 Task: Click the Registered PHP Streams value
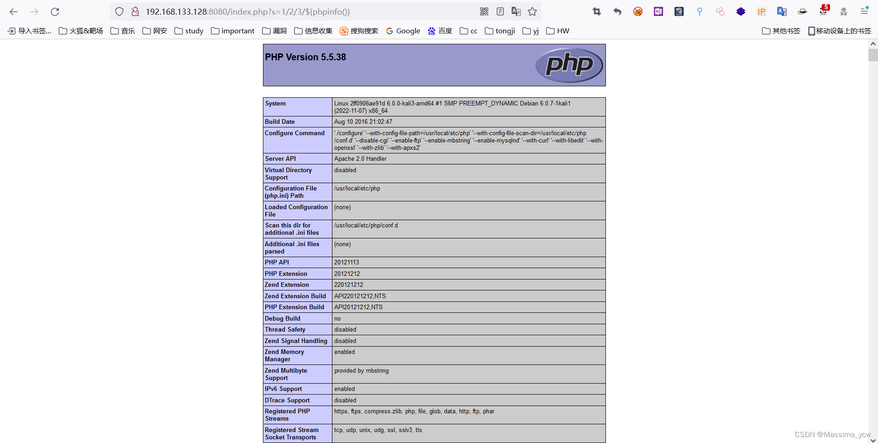click(x=414, y=411)
